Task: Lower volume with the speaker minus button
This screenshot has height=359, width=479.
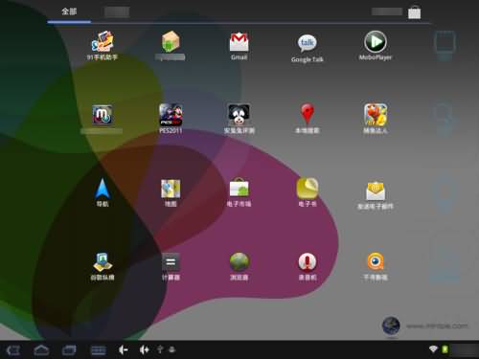Action: point(124,350)
